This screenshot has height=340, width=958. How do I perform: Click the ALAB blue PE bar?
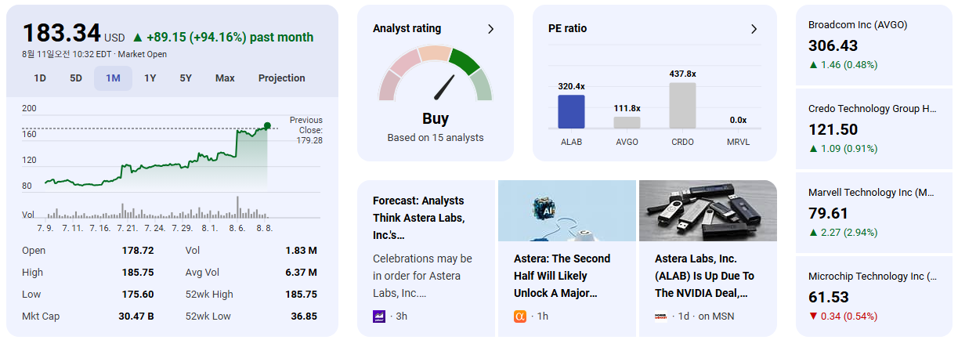click(571, 111)
